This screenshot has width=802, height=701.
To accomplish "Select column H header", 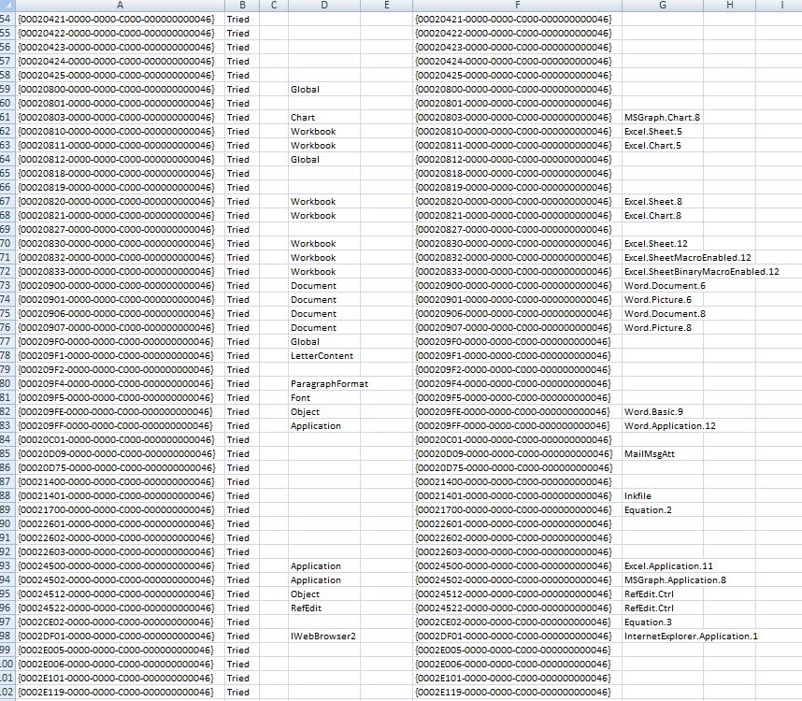I will [729, 5].
